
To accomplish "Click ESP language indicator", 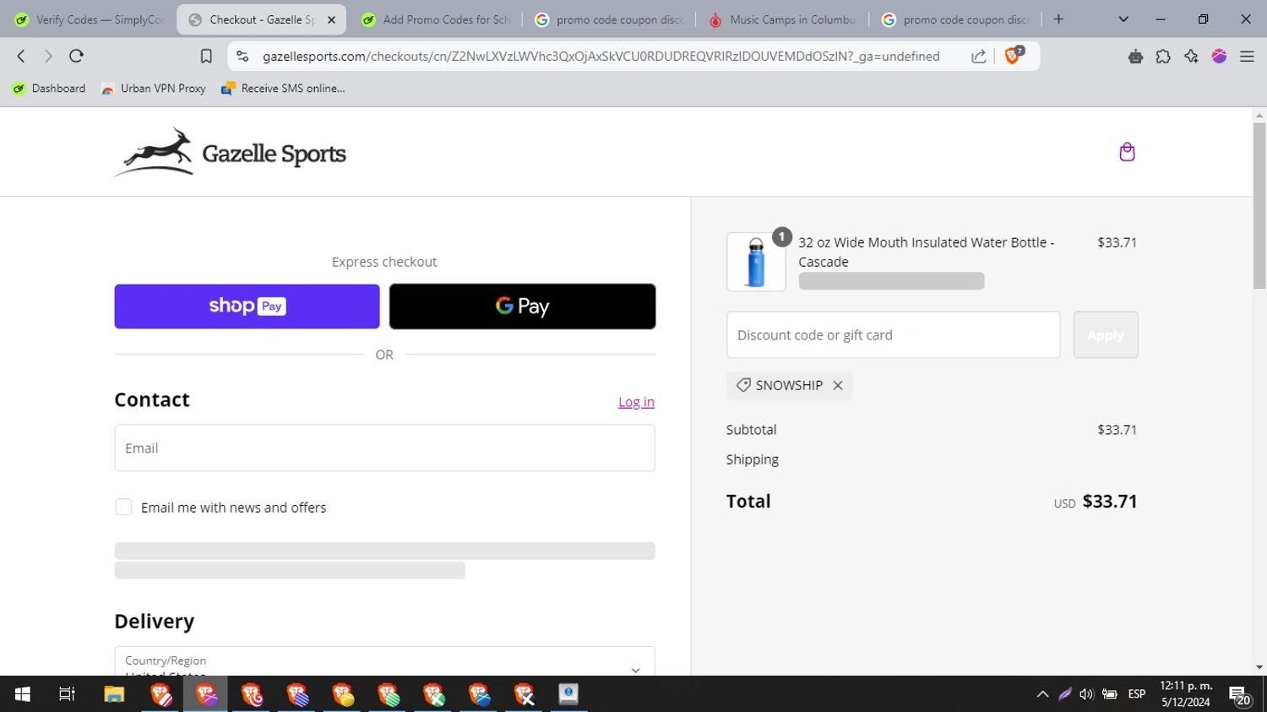I will click(x=1137, y=694).
